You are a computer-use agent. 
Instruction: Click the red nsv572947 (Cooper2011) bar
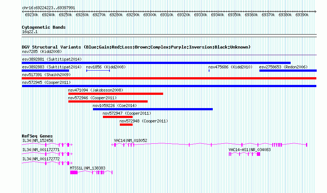[x=118, y=117]
